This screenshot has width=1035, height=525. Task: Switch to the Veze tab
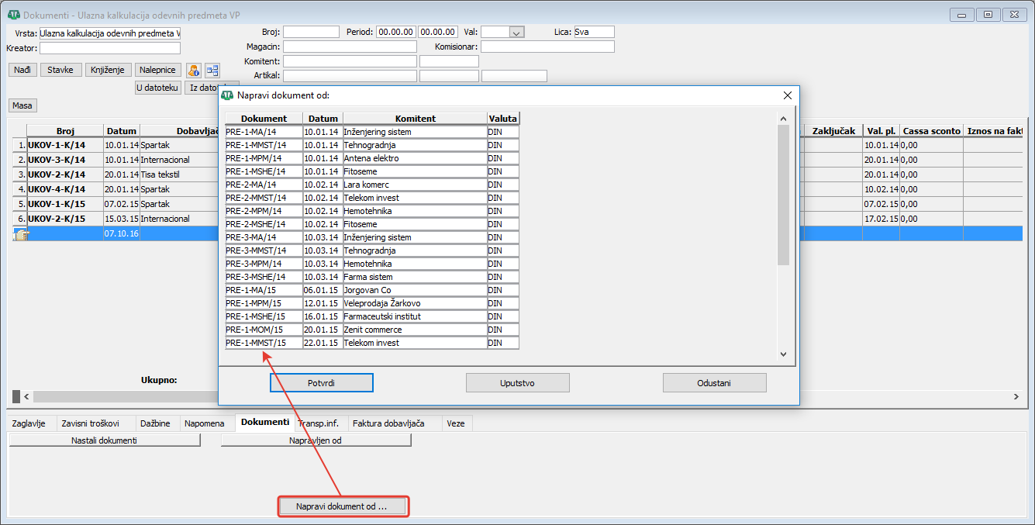456,423
